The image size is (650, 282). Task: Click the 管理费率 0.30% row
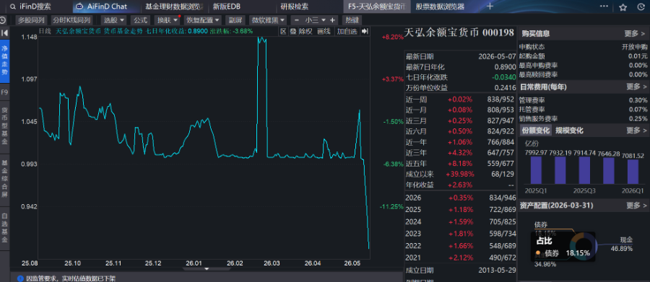coord(583,100)
